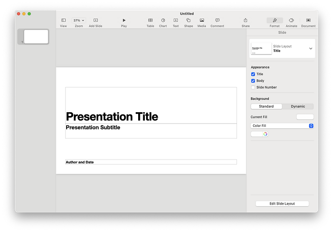Expand the Slide Layout chooser chevron
Viewport: 333px width, 232px height.
tap(311, 49)
